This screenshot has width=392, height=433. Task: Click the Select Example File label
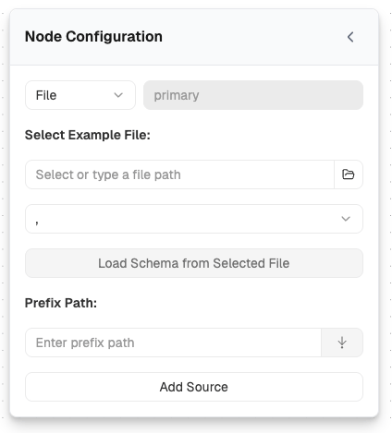88,135
